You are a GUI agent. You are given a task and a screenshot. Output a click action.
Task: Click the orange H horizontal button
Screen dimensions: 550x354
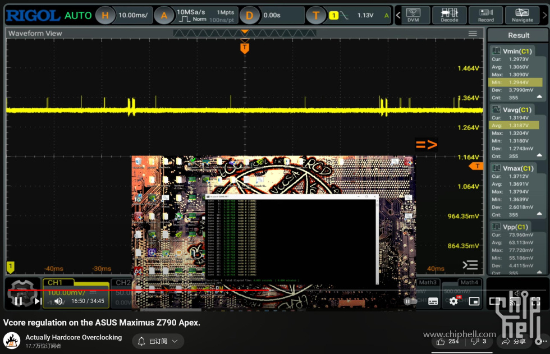(x=105, y=15)
